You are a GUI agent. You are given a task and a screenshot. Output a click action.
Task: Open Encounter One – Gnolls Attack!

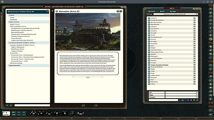coord(22,55)
